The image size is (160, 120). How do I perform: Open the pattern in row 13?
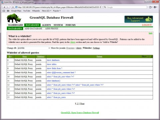point(61,89)
